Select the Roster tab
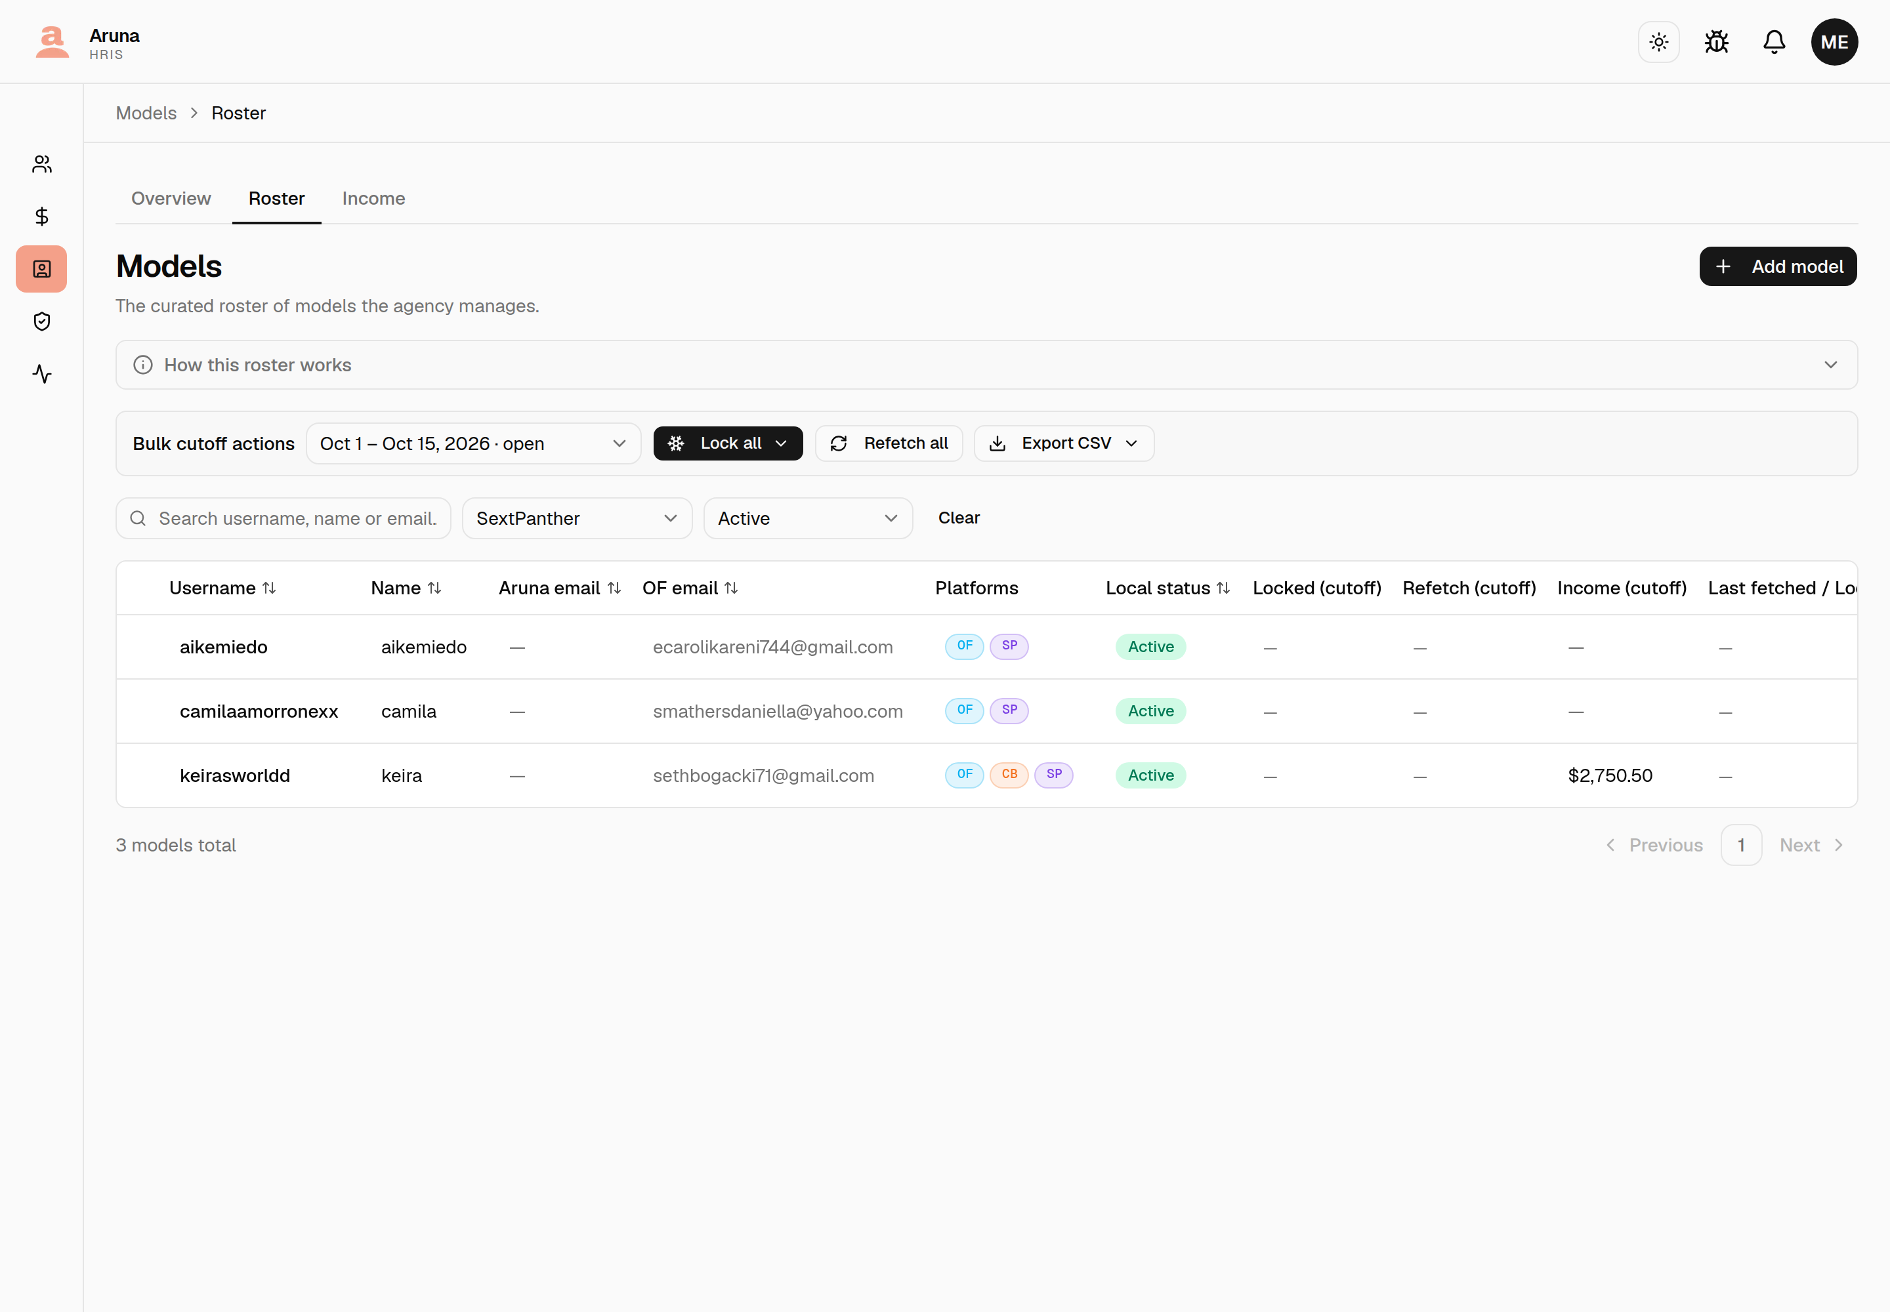Viewport: 1890px width, 1312px height. [x=276, y=199]
